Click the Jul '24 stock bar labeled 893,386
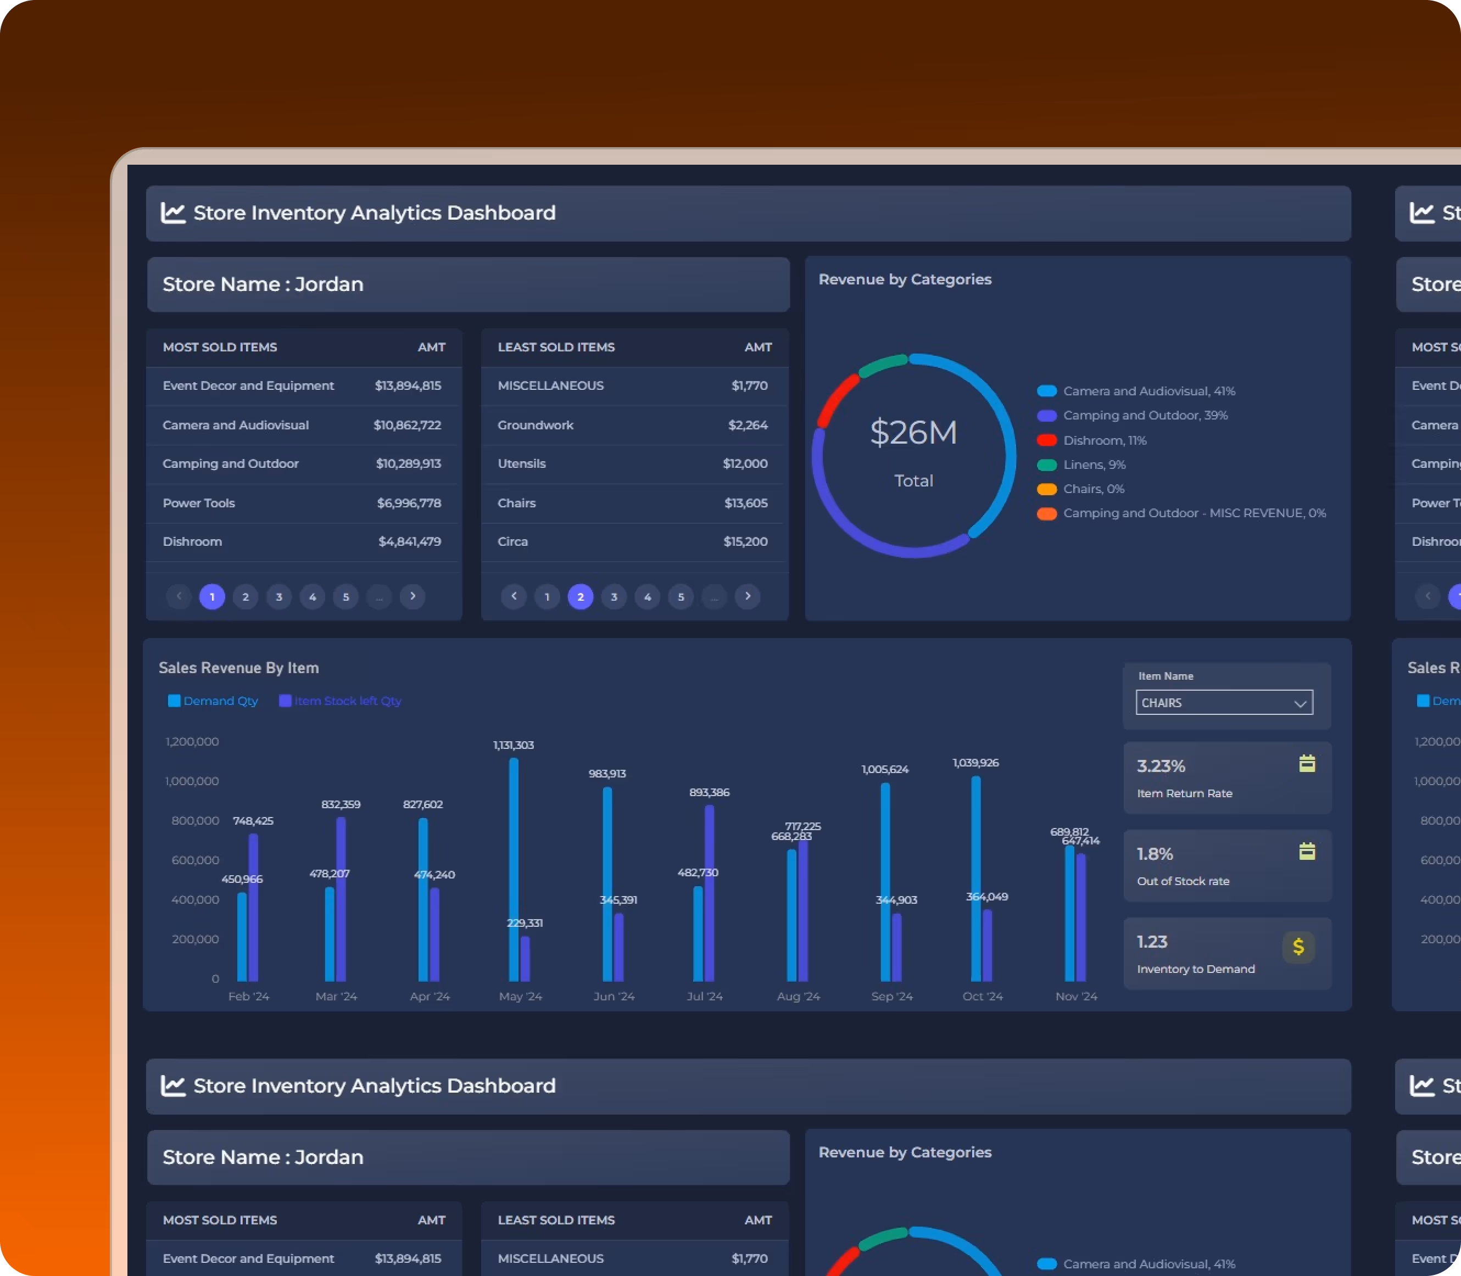This screenshot has width=1461, height=1276. click(x=710, y=893)
